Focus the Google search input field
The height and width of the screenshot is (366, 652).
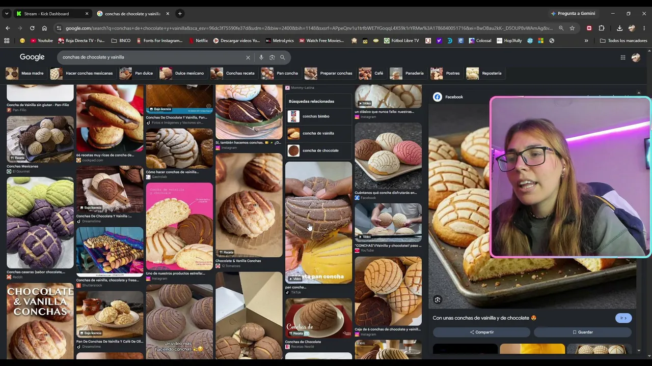(x=153, y=57)
